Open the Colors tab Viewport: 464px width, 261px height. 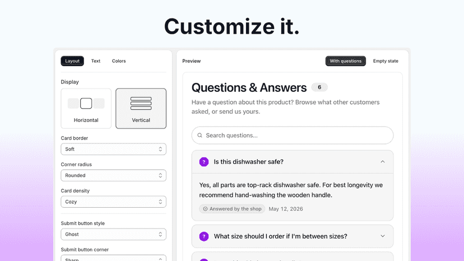click(119, 61)
